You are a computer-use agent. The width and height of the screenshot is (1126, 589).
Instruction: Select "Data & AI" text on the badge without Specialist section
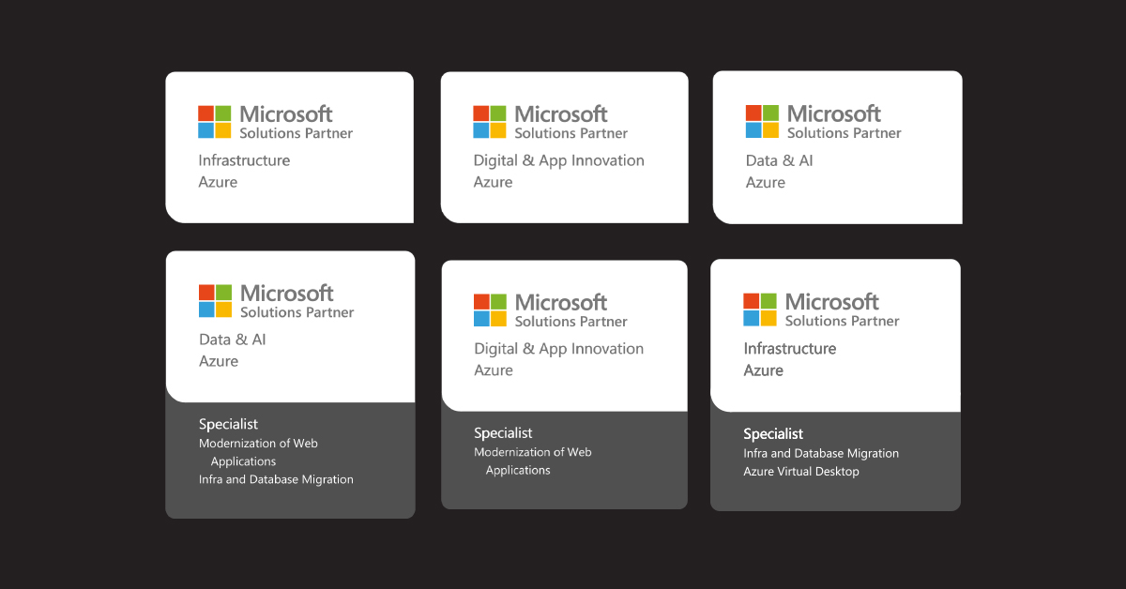779,160
